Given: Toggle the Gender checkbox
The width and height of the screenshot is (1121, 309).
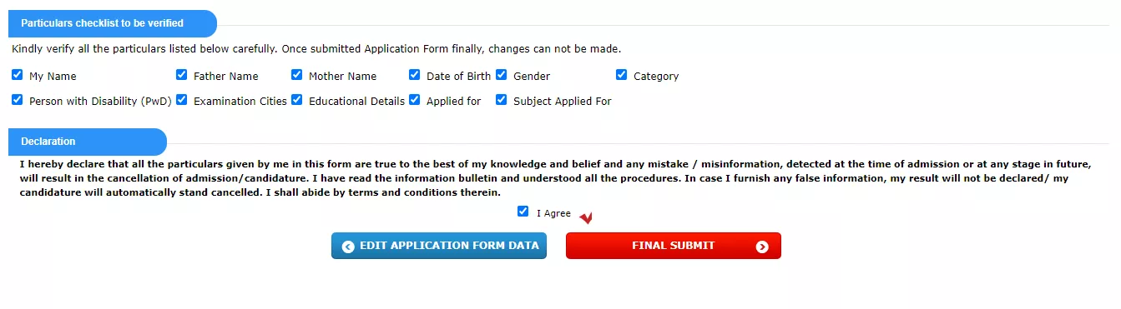Looking at the screenshot, I should (x=501, y=75).
